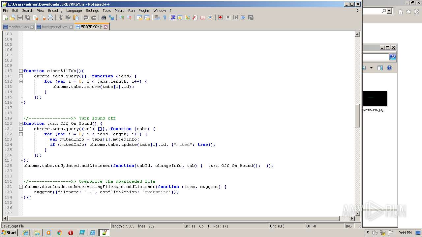This screenshot has width=422, height=237.
Task: Toggle Show All Characters pilcrow icon
Action: click(x=165, y=17)
